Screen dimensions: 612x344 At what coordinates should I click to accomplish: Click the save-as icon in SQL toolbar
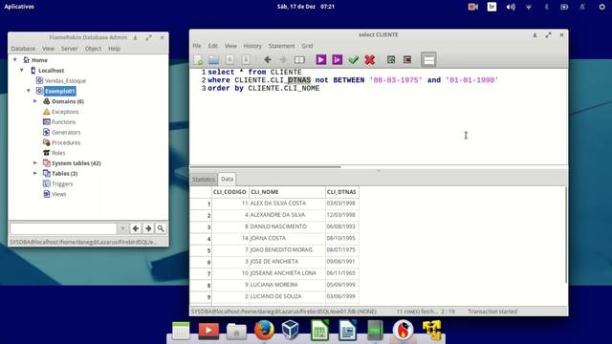point(246,59)
